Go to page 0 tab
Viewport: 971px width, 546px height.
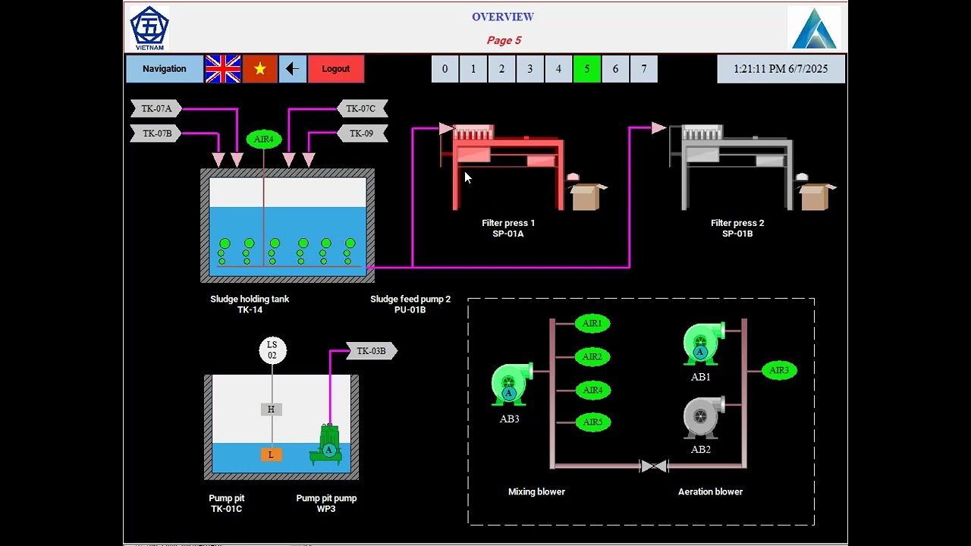(445, 69)
